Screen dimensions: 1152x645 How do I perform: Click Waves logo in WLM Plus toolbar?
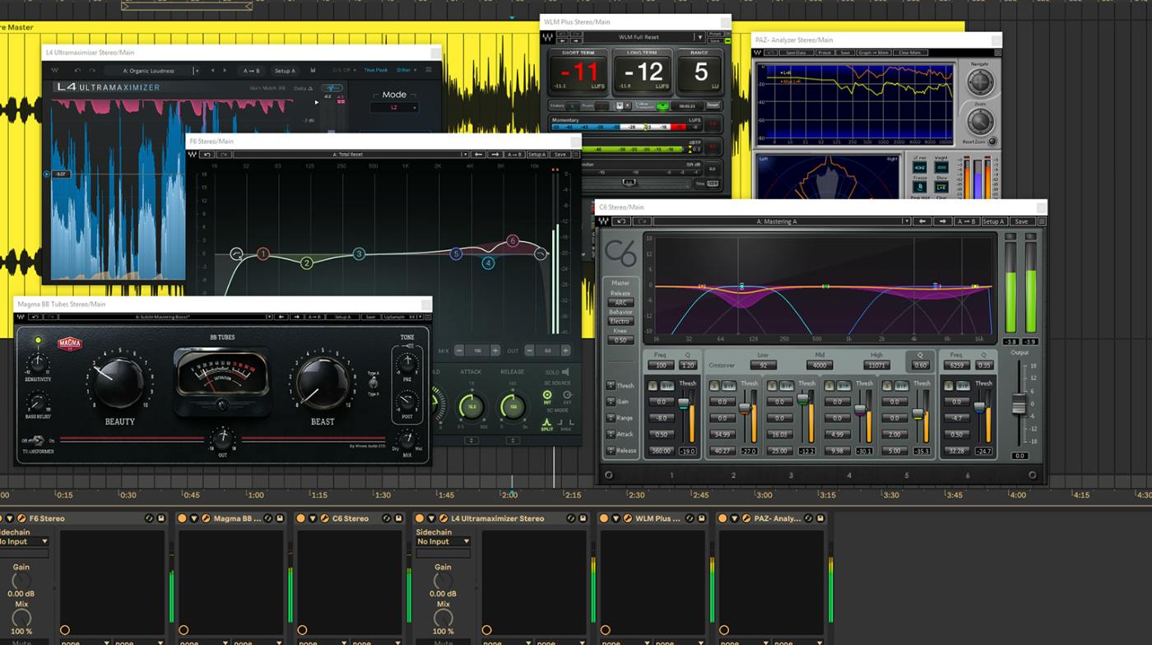(x=548, y=37)
